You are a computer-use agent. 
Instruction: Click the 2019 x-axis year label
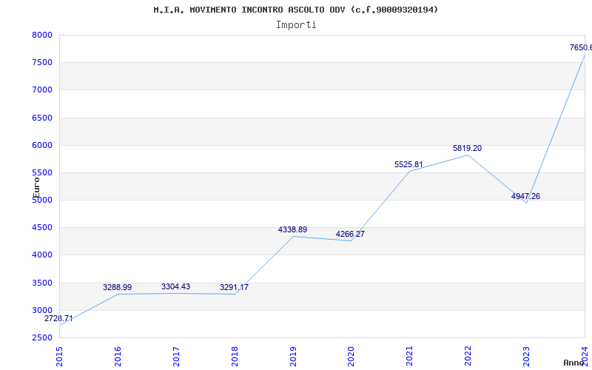(x=293, y=356)
